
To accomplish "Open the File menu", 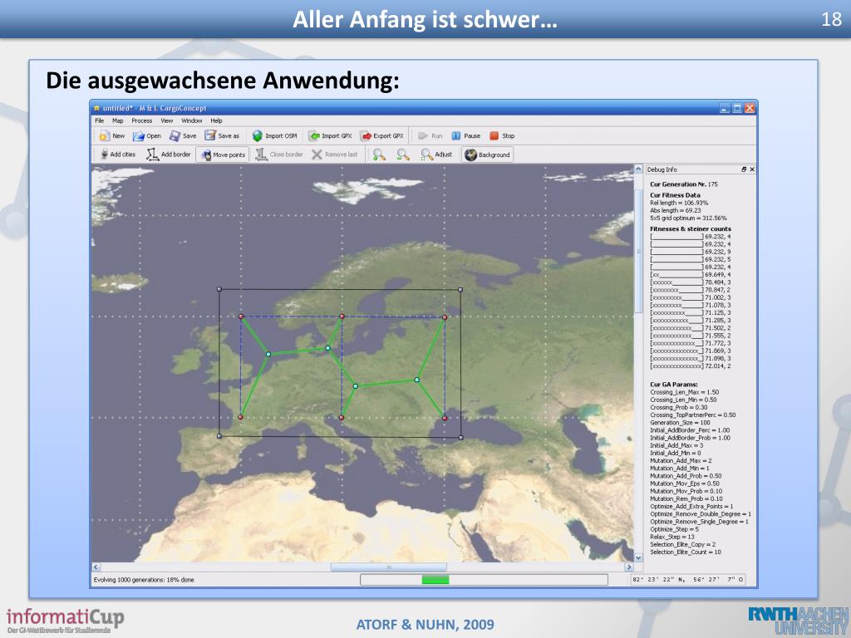I will pos(100,120).
